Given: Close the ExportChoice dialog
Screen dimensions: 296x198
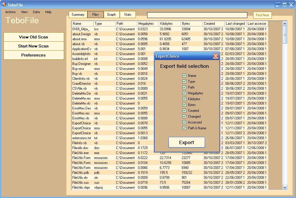Looking at the screenshot, I should pyautogui.click(x=216, y=56).
